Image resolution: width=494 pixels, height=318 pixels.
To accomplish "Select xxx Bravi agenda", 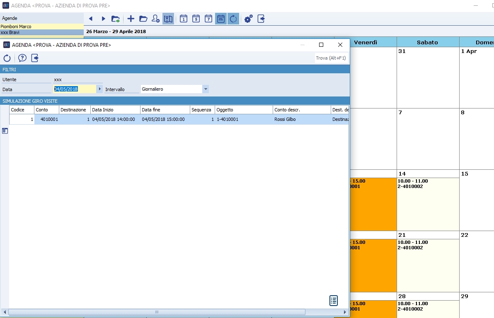I will (x=41, y=32).
